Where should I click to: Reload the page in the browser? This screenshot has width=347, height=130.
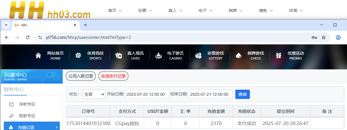pos(28,37)
